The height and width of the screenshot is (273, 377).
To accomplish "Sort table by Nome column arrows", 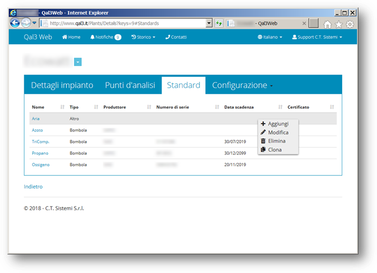I will pos(63,107).
